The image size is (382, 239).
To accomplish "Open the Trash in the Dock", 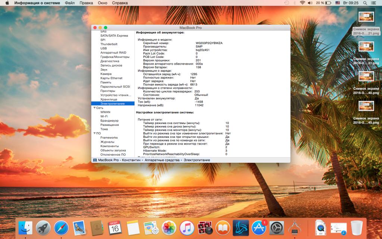I will point(357,228).
